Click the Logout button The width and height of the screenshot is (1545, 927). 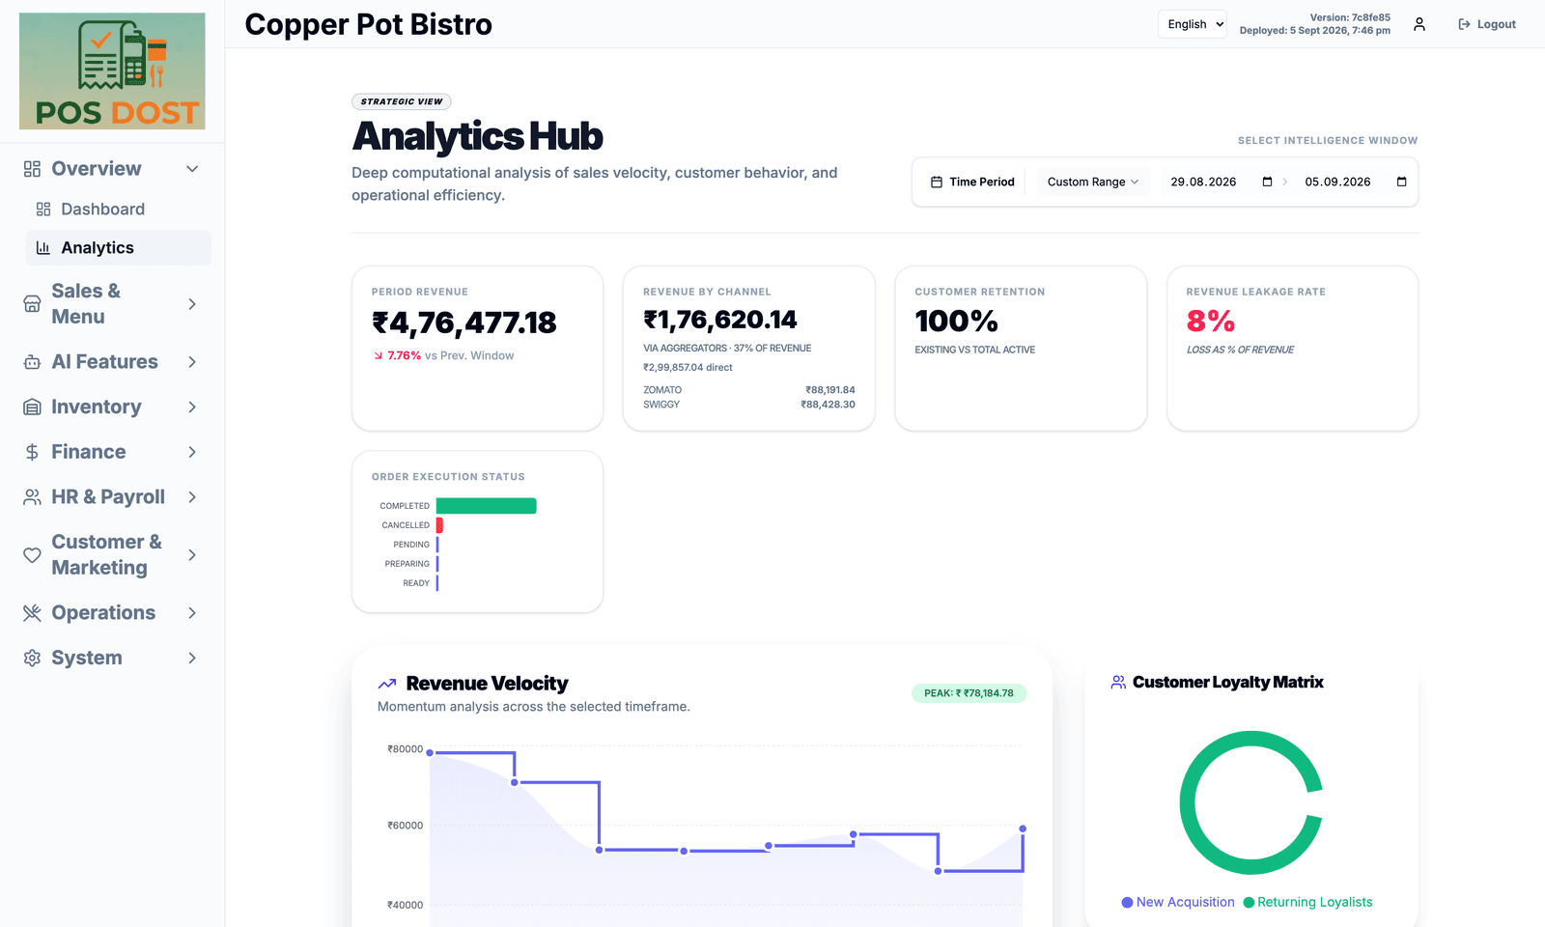(x=1487, y=24)
